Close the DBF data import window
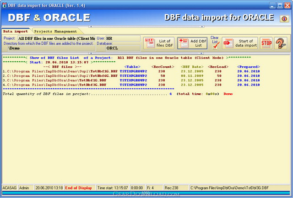The height and width of the screenshot is (198, 293). [x=287, y=5]
